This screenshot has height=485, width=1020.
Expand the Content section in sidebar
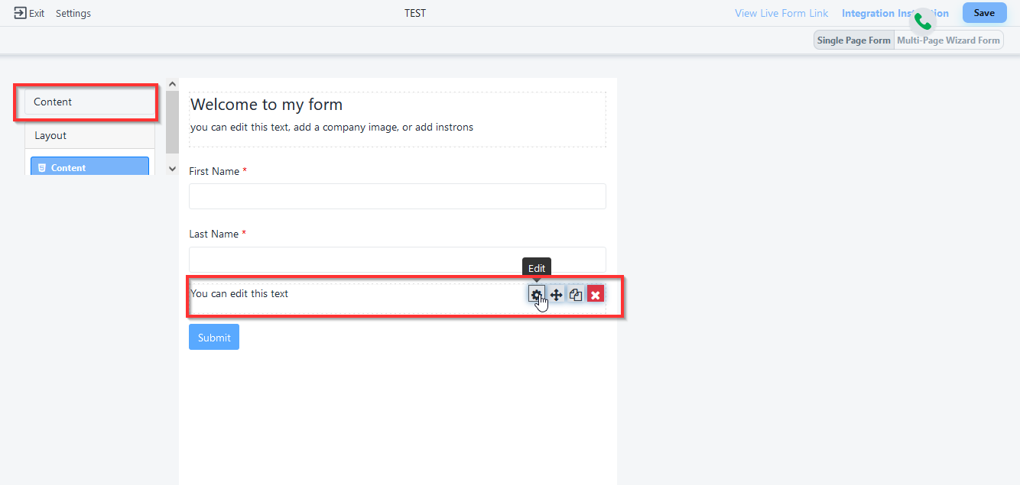click(89, 102)
